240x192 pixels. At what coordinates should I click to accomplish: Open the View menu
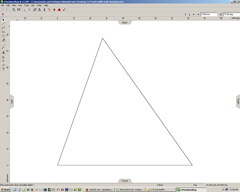click(14, 5)
